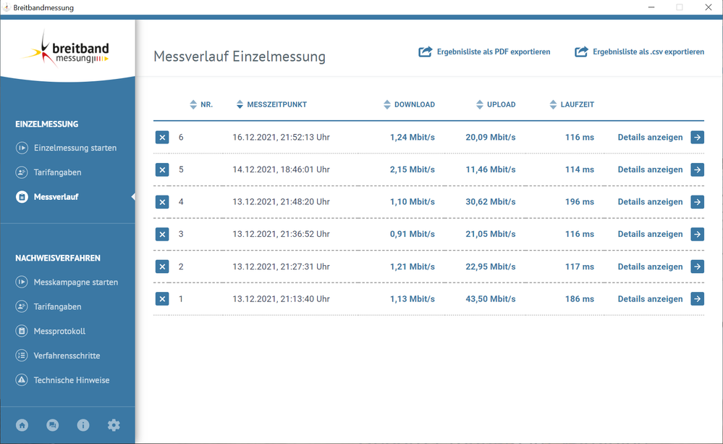Click the breitbandmessung logo
This screenshot has width=723, height=444.
66,50
